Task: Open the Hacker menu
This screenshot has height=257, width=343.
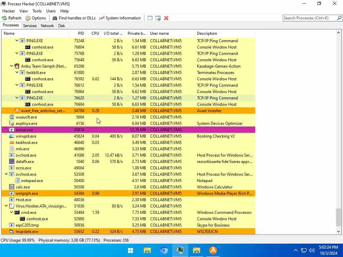Action: point(8,11)
